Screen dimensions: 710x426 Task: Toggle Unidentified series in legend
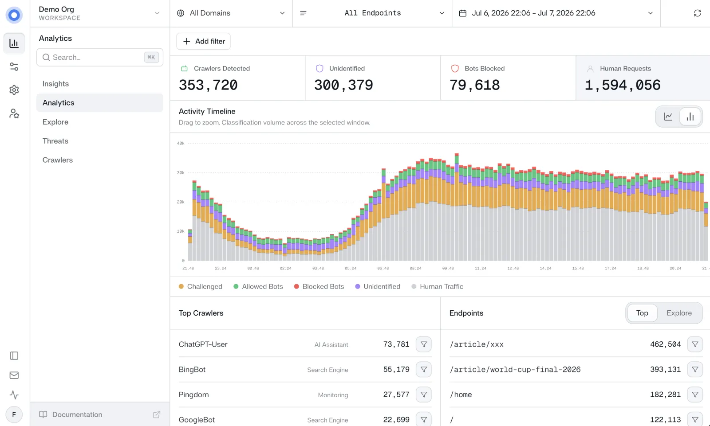[x=378, y=287]
